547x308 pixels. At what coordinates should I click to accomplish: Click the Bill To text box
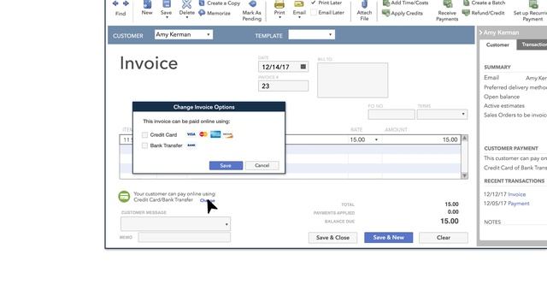tap(353, 80)
